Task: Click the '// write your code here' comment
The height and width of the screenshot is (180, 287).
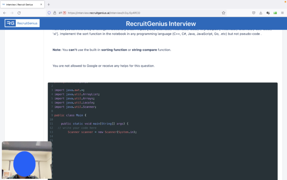Action: pyautogui.click(x=77, y=128)
